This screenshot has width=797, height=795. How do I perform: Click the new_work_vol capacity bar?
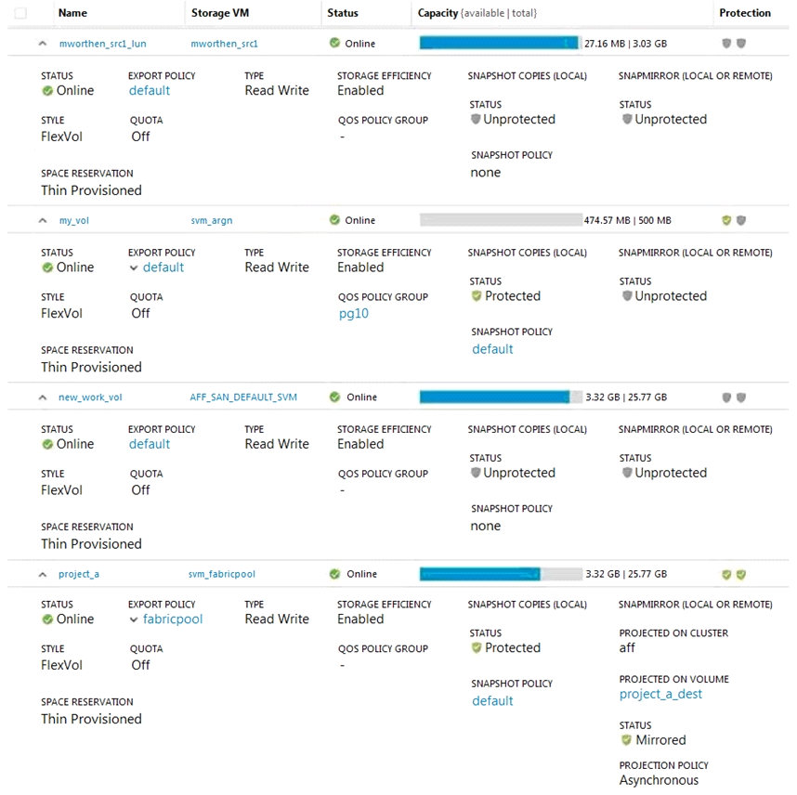coord(501,397)
